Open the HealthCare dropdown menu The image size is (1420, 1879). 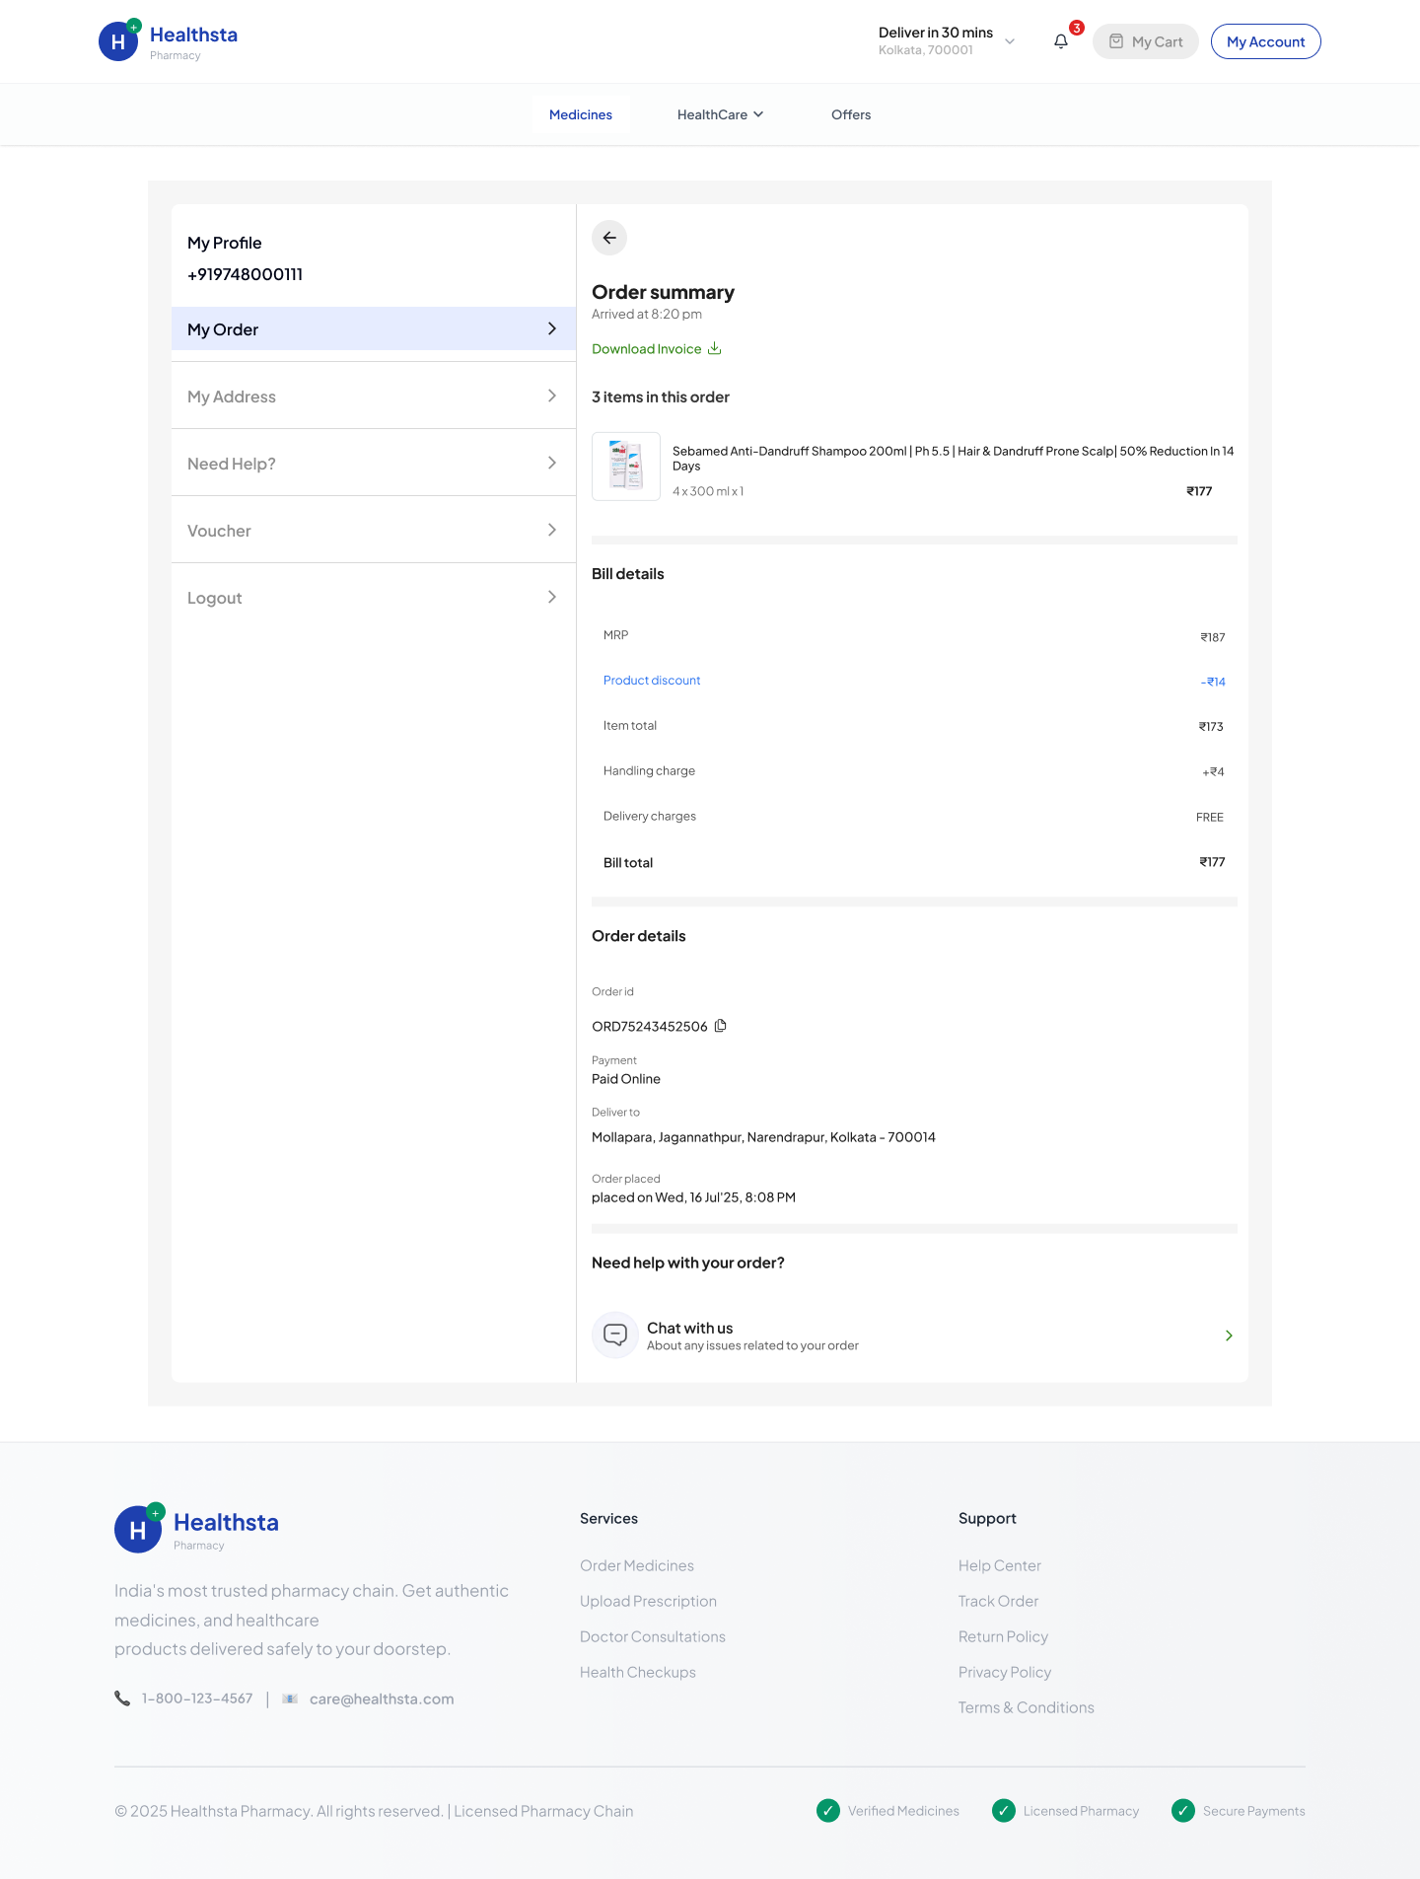tap(720, 114)
